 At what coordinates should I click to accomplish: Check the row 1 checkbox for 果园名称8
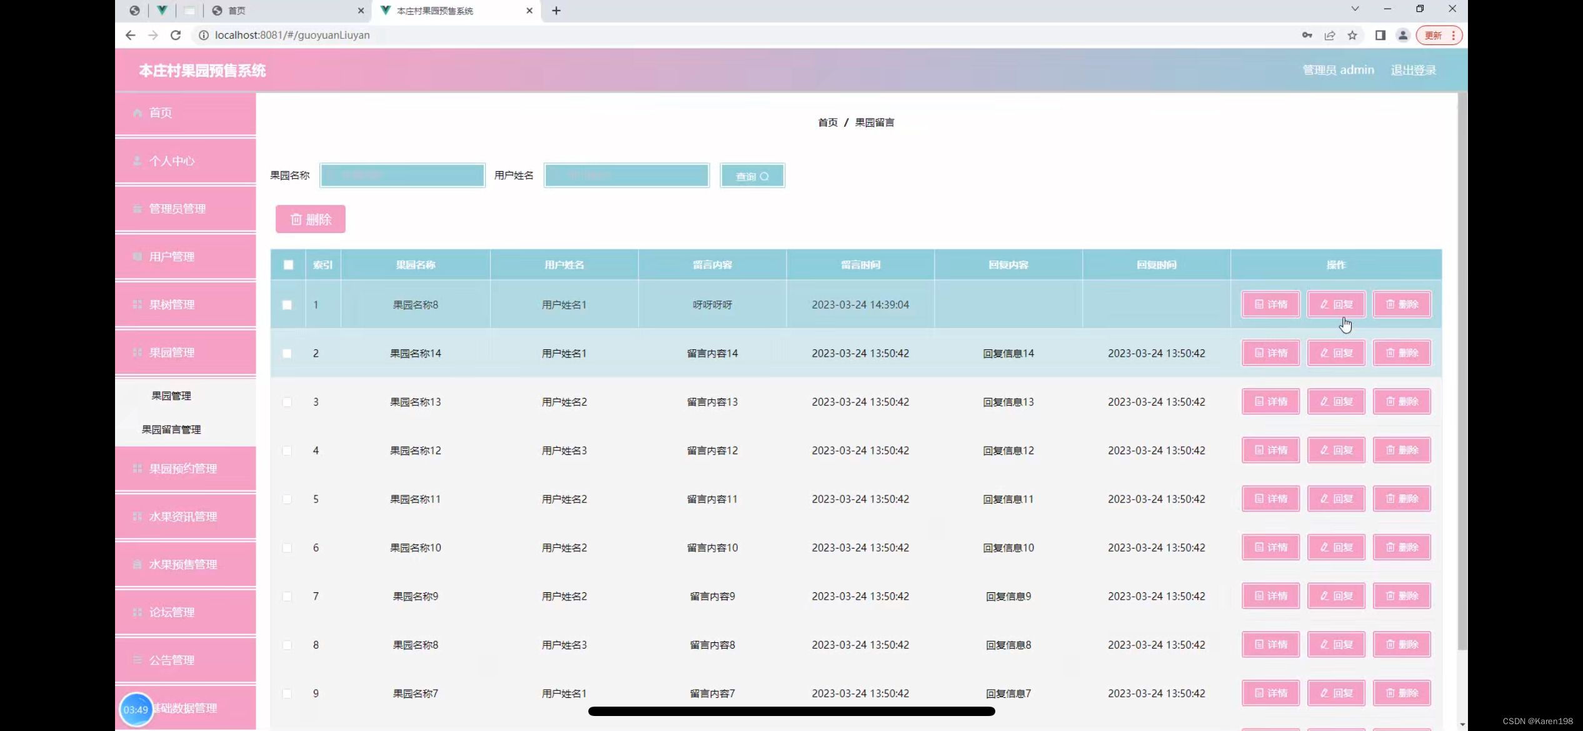(287, 305)
